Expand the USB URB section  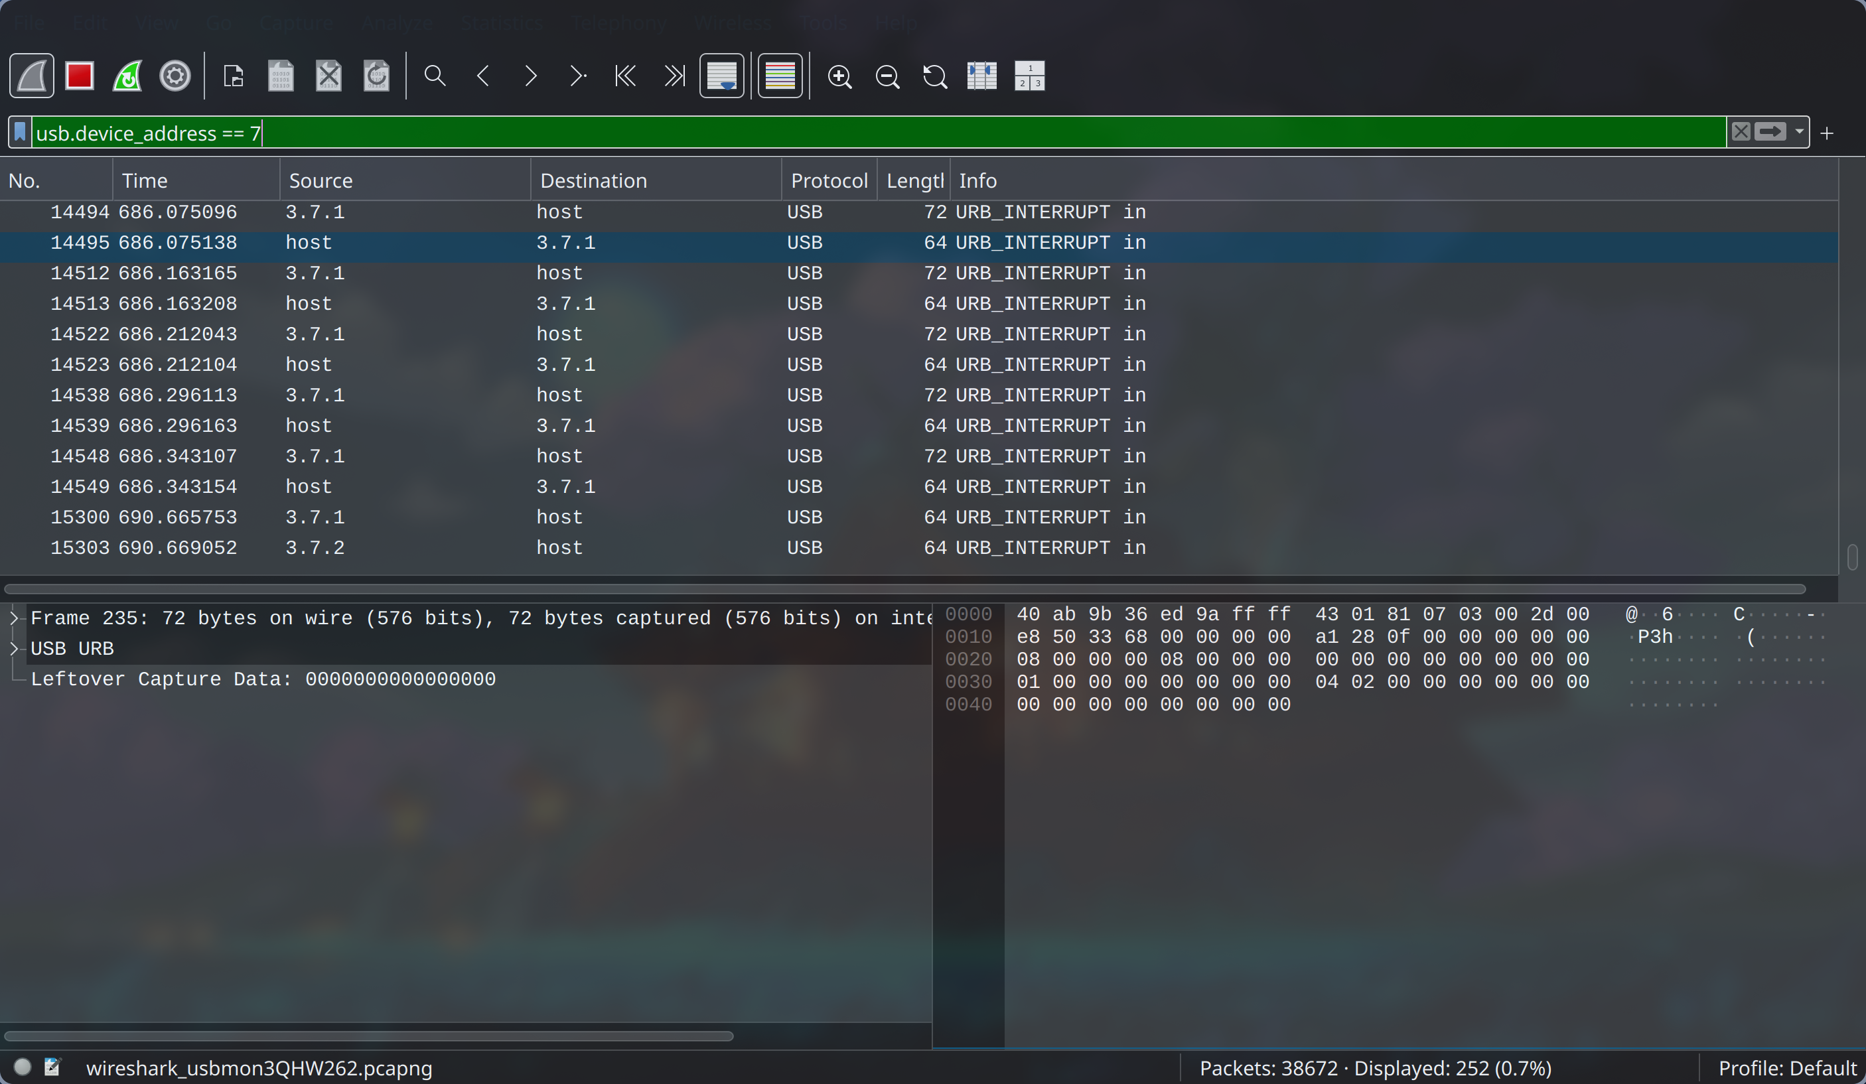pyautogui.click(x=13, y=649)
